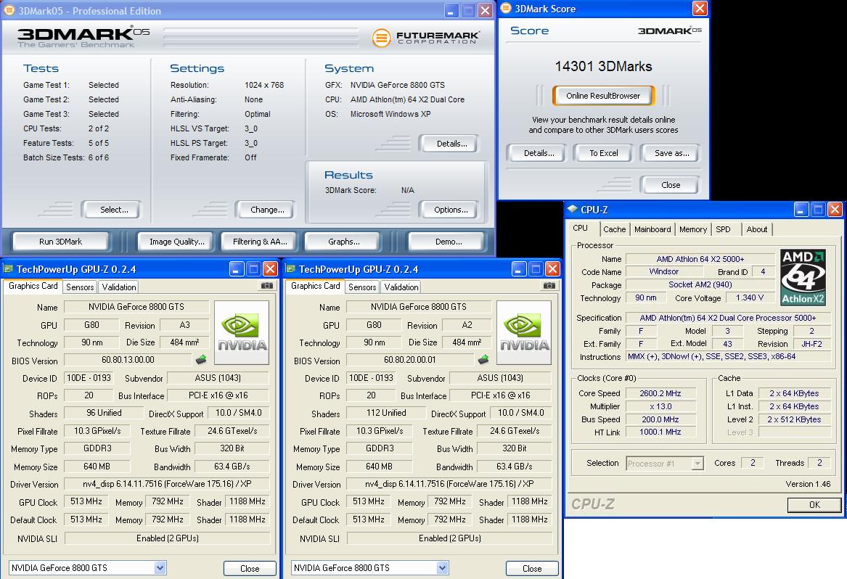847x579 pixels.
Task: Switch to Sensors tab in left GPU-Z
Action: pos(80,287)
